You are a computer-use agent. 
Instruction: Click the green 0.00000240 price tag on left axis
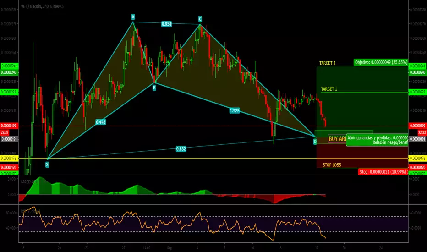[x=9, y=72]
